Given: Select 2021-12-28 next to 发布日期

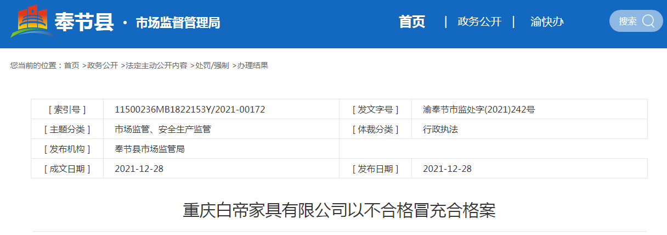Looking at the screenshot, I should [447, 169].
